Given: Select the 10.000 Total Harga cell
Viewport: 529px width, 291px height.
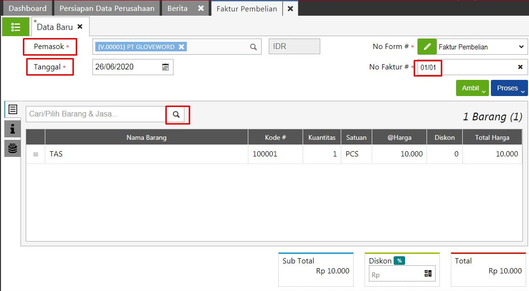Looking at the screenshot, I should pyautogui.click(x=492, y=154).
